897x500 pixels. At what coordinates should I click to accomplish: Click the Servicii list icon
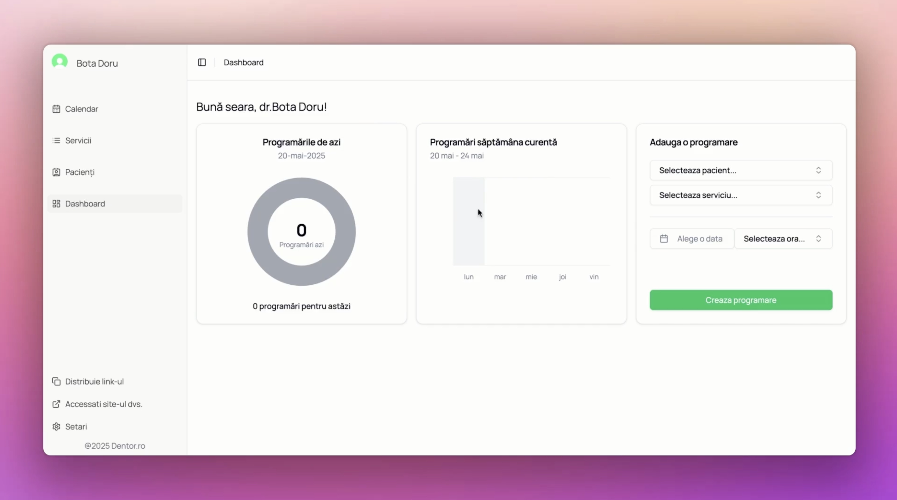[56, 140]
